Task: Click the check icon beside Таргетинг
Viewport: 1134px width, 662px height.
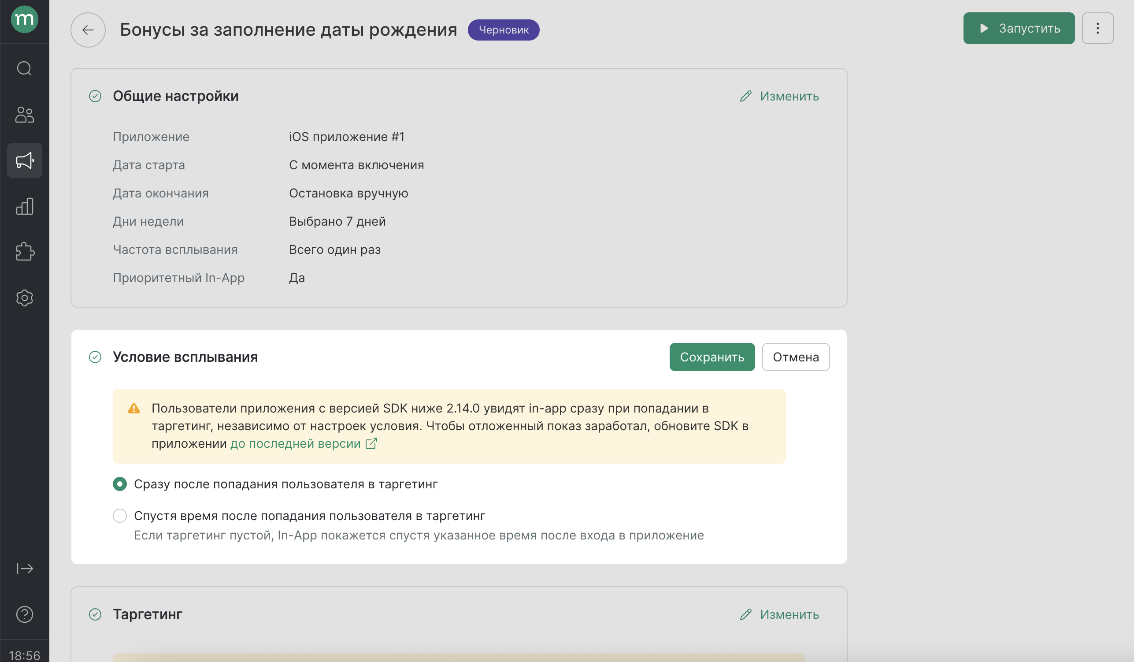Action: (95, 614)
